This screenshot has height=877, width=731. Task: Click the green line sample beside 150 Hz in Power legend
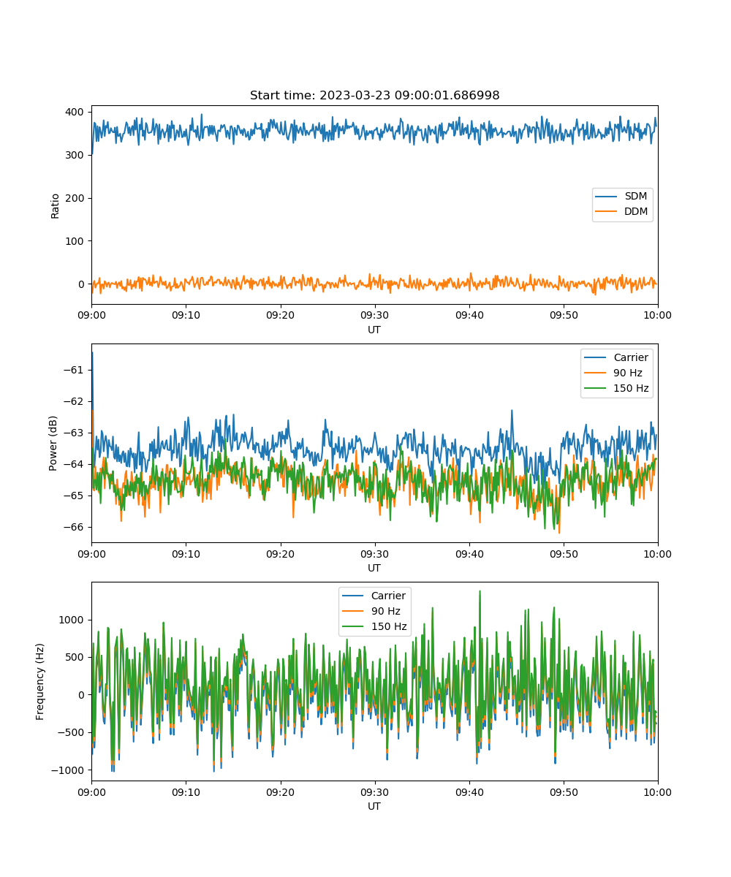pyautogui.click(x=596, y=388)
